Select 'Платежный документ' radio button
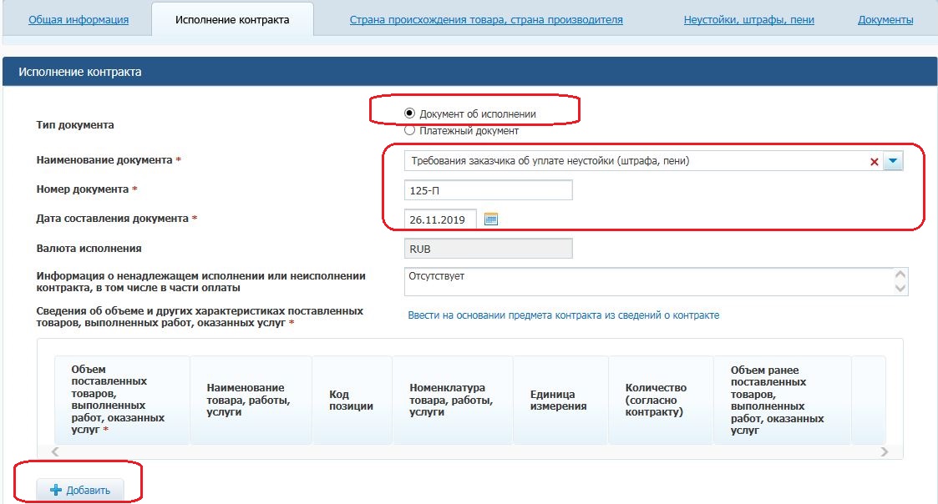The height and width of the screenshot is (504, 938). tap(409, 130)
